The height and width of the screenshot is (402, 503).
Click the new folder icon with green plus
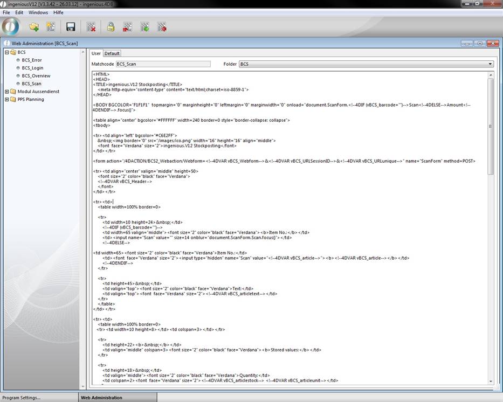34,26
